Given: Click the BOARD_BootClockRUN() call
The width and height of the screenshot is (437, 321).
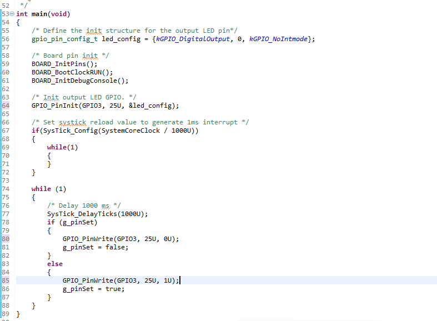Looking at the screenshot, I should [x=72, y=72].
